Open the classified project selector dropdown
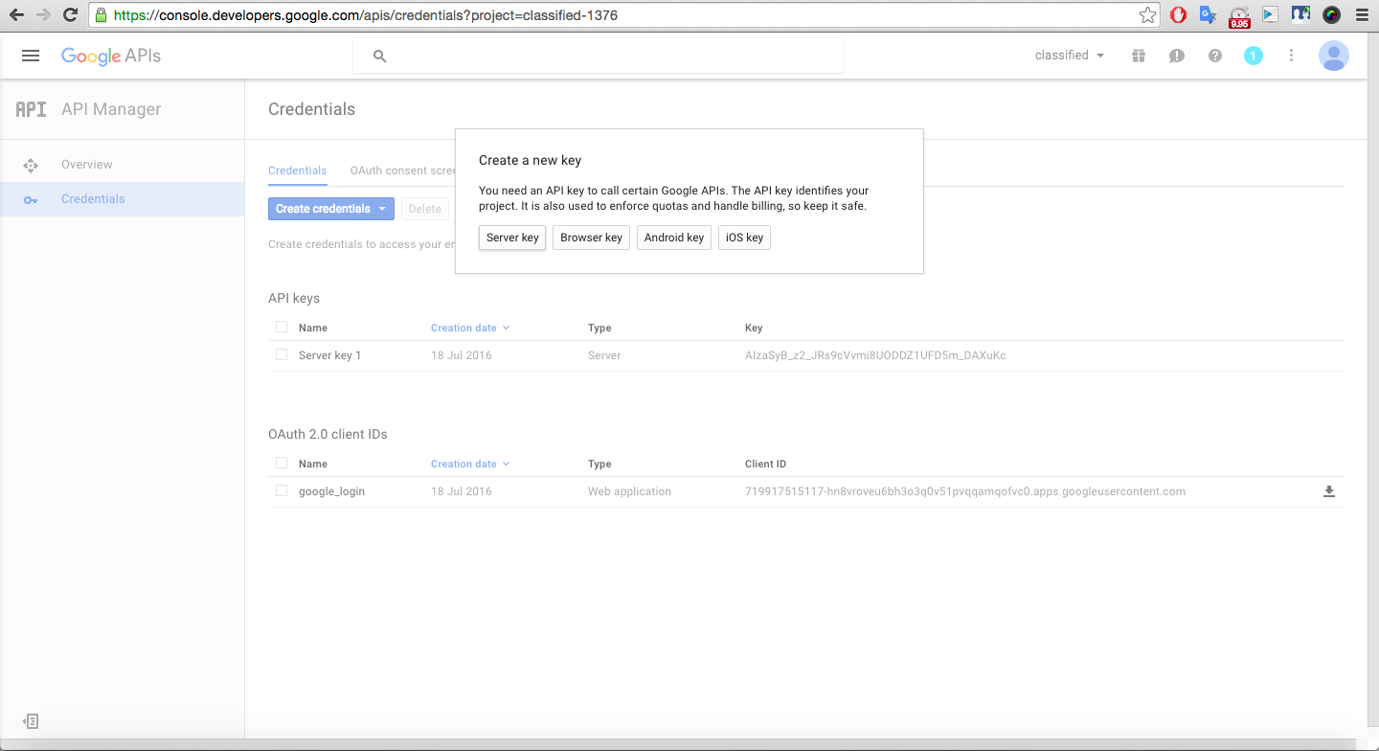This screenshot has width=1379, height=751. [1070, 56]
